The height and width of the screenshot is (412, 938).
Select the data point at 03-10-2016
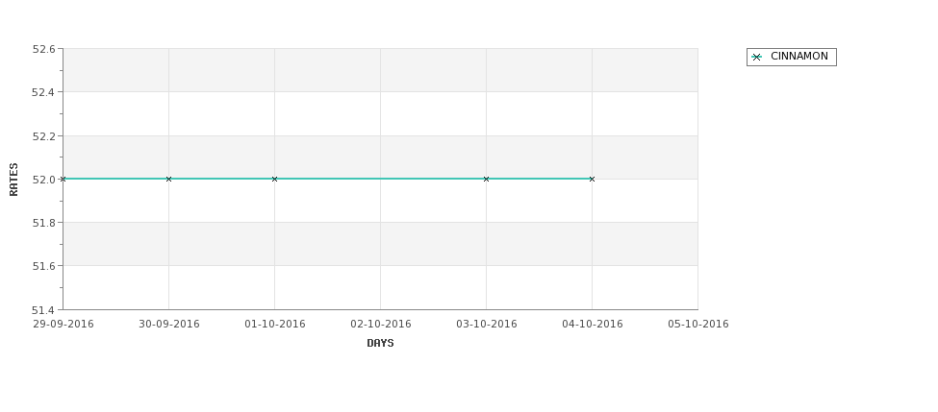coord(487,180)
